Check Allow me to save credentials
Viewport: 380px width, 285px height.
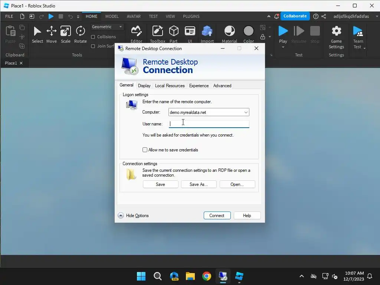pos(145,150)
